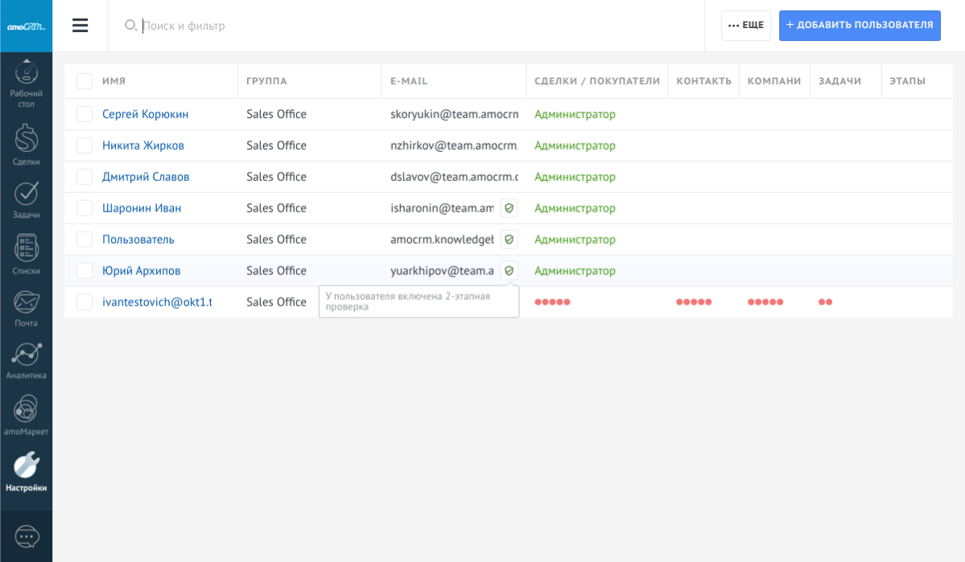The height and width of the screenshot is (562, 965).
Task: Click the chat bubble icon in sidebar
Action: (27, 536)
